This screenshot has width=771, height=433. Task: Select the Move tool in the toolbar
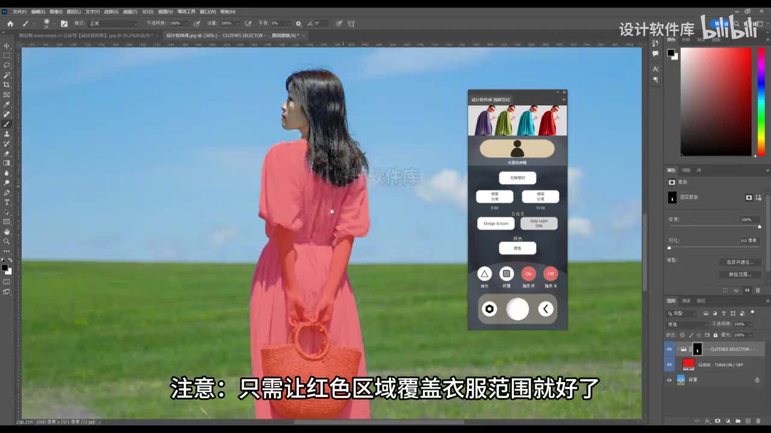(7, 46)
